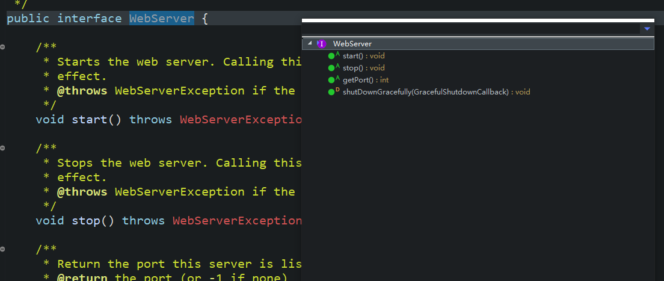Screen dimensions: 664x281
Task: Collapse the getPort Javadoc comment in gutter
Action: click(3, 249)
